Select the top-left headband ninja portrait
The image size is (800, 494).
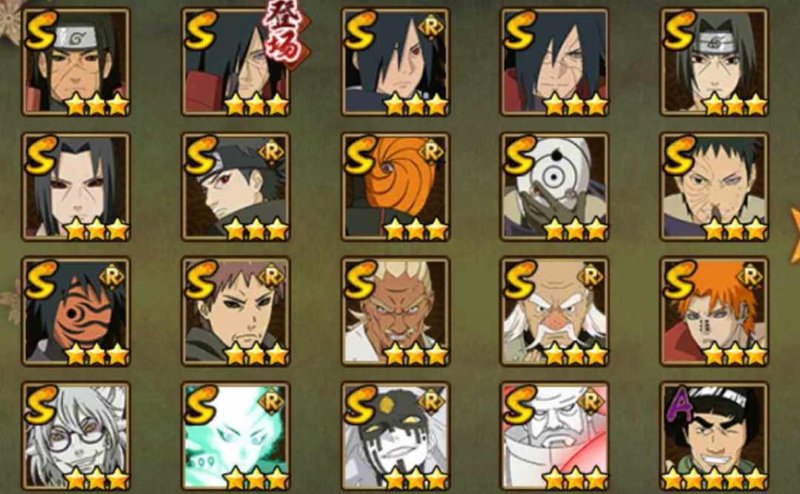coord(76,61)
